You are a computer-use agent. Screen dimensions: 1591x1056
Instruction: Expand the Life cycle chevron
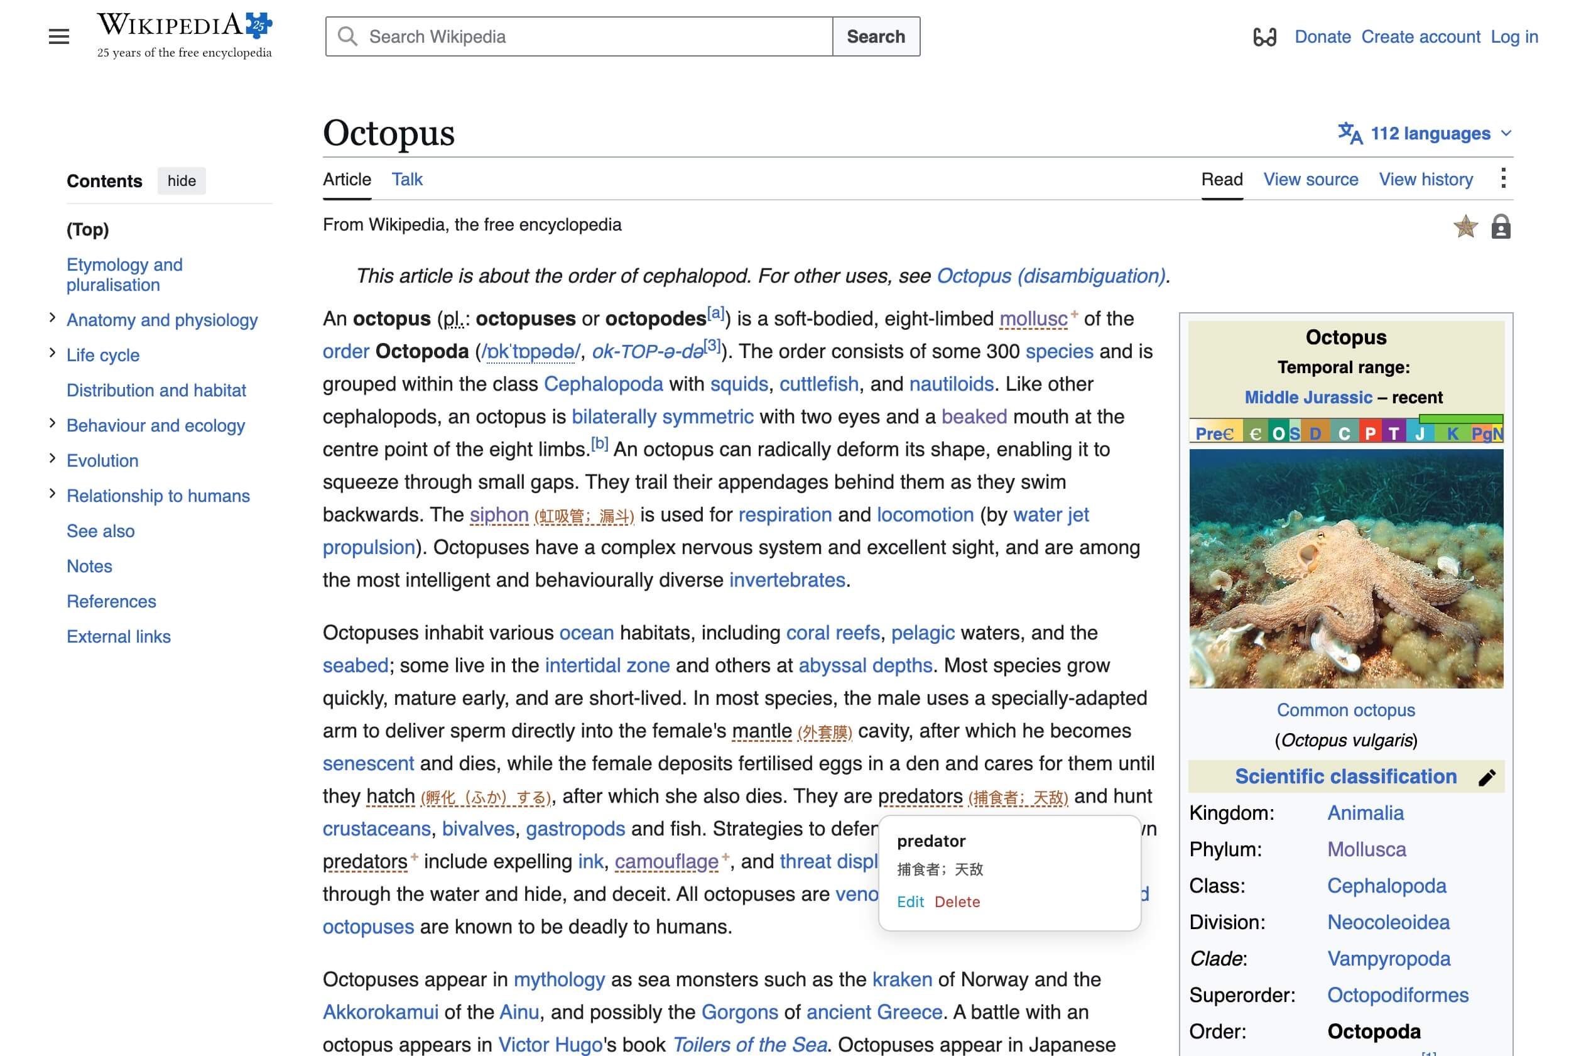(x=53, y=353)
